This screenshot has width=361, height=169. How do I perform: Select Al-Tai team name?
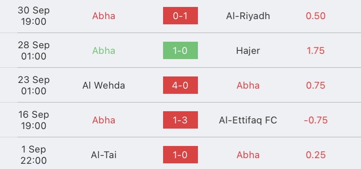click(104, 155)
